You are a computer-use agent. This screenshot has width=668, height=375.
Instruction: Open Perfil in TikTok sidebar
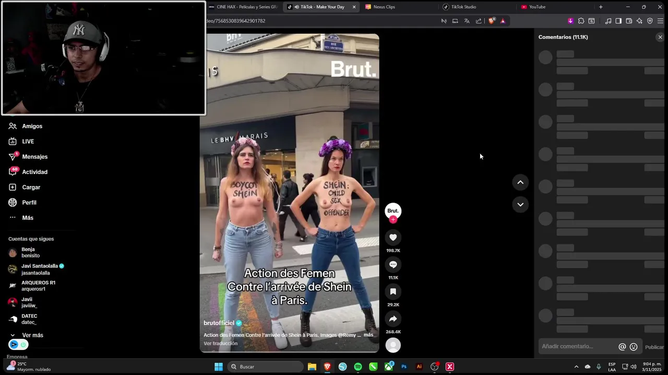tap(22, 202)
